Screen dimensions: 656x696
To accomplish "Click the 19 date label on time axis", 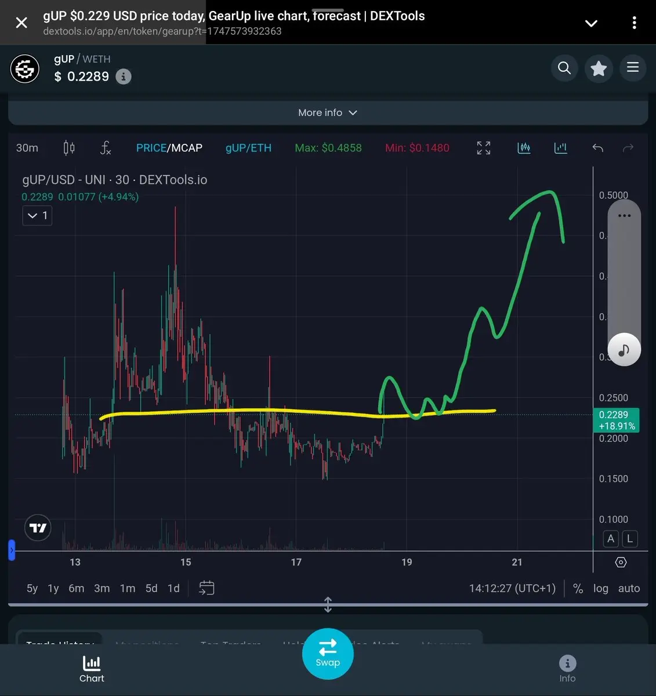I will coord(407,562).
